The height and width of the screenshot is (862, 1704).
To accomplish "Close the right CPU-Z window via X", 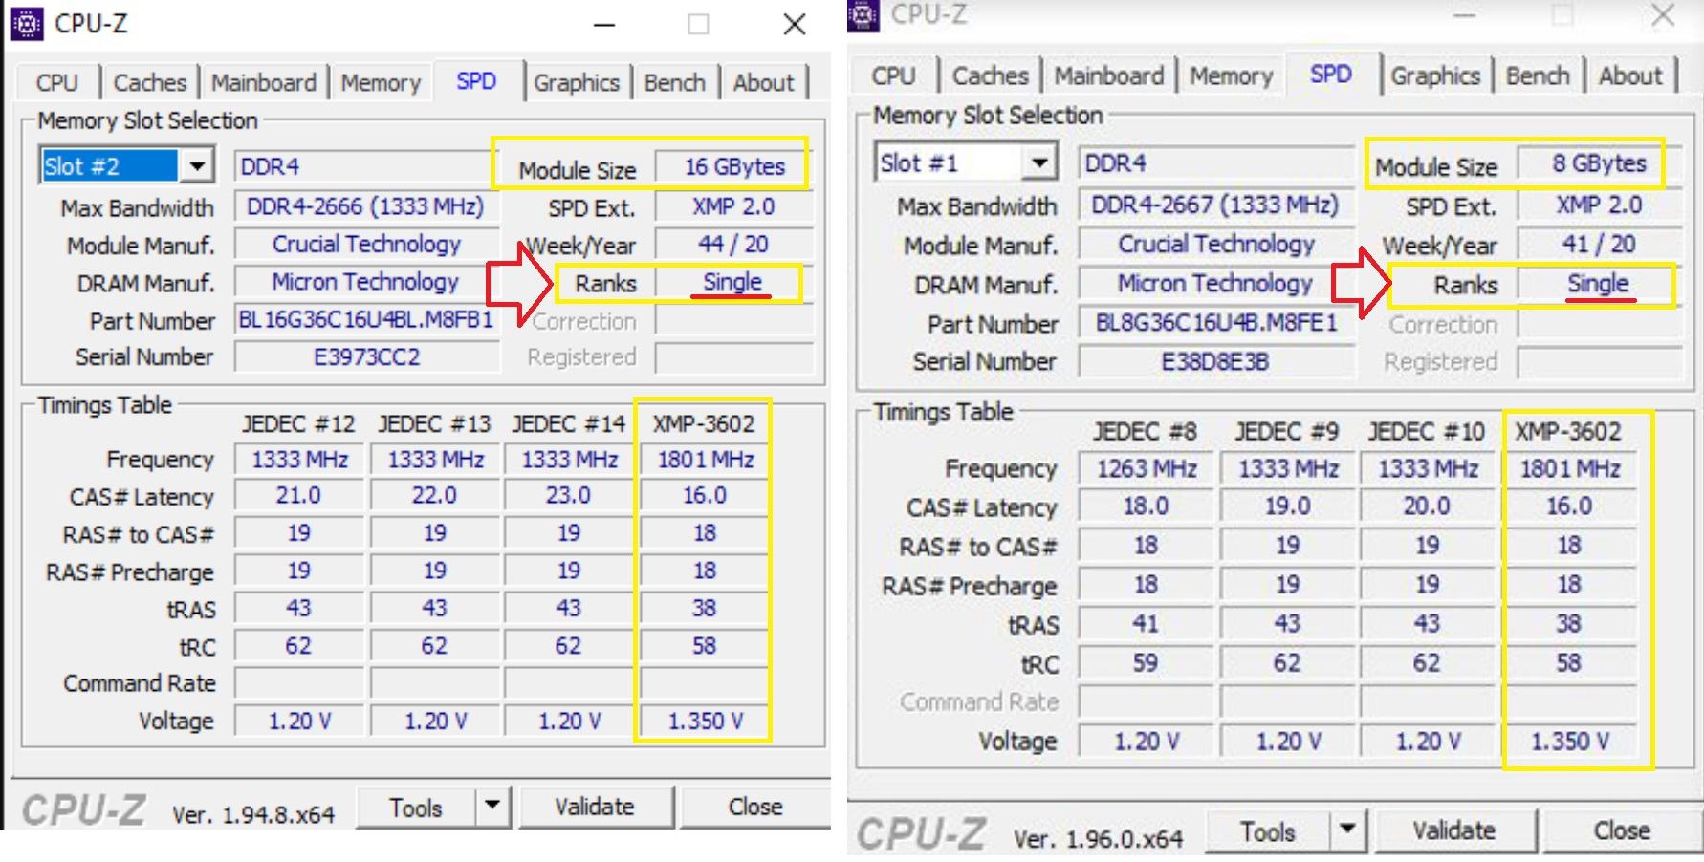I will tap(1663, 15).
